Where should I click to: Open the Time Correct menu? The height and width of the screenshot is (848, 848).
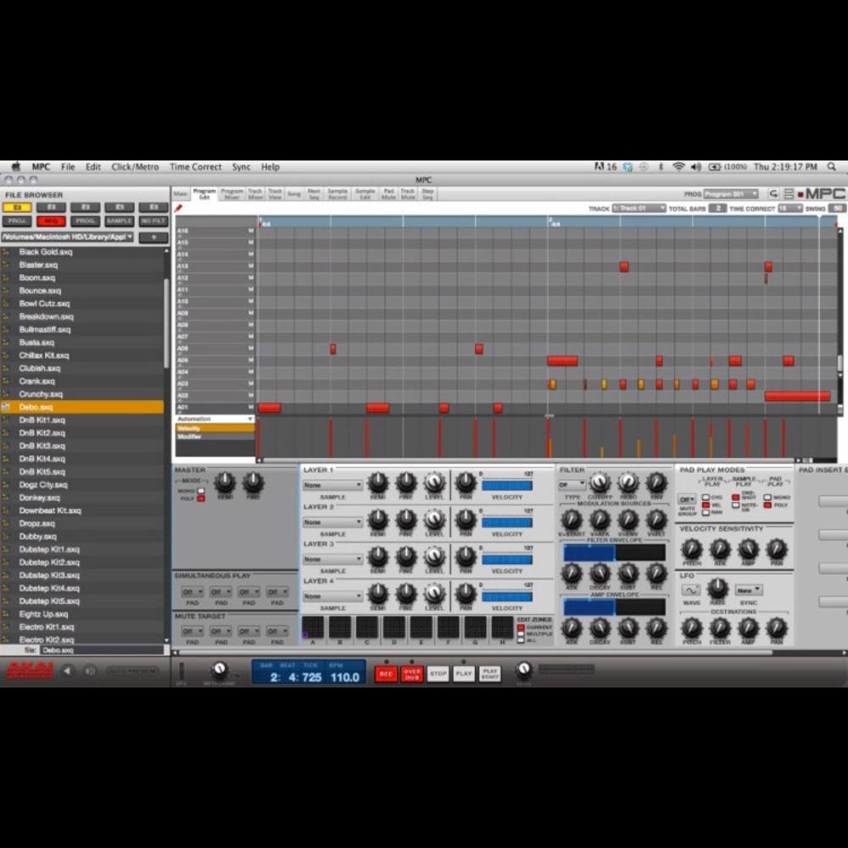coord(195,166)
